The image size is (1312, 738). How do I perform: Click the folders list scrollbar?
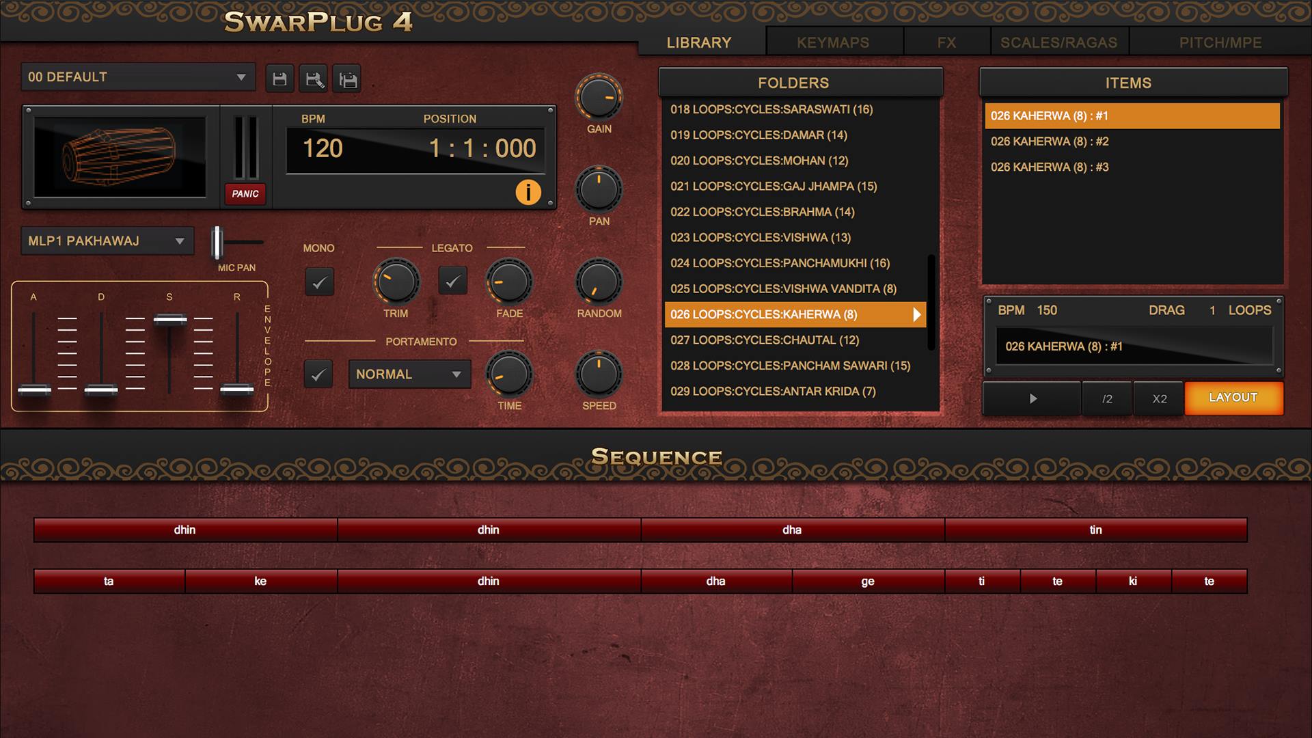[x=931, y=302]
